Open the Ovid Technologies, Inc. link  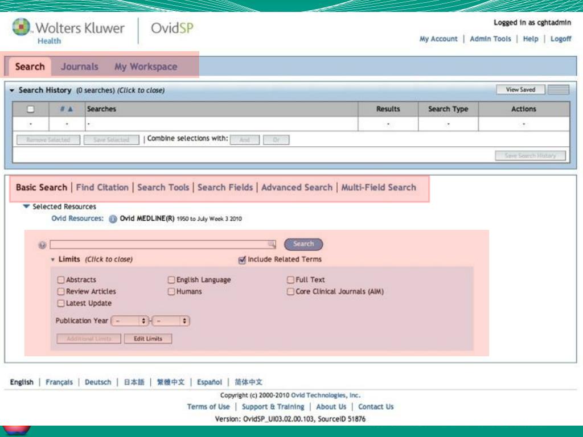[x=326, y=395]
